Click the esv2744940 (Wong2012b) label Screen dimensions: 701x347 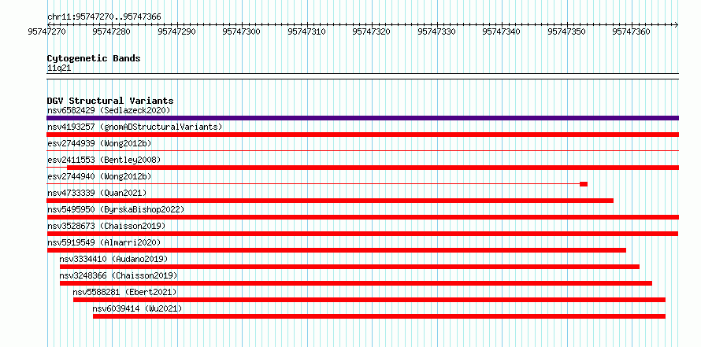coord(99,176)
